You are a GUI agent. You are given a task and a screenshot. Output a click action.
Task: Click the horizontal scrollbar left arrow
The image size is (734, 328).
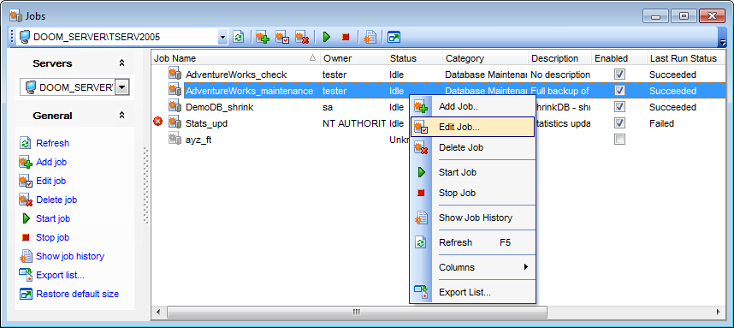coord(158,312)
